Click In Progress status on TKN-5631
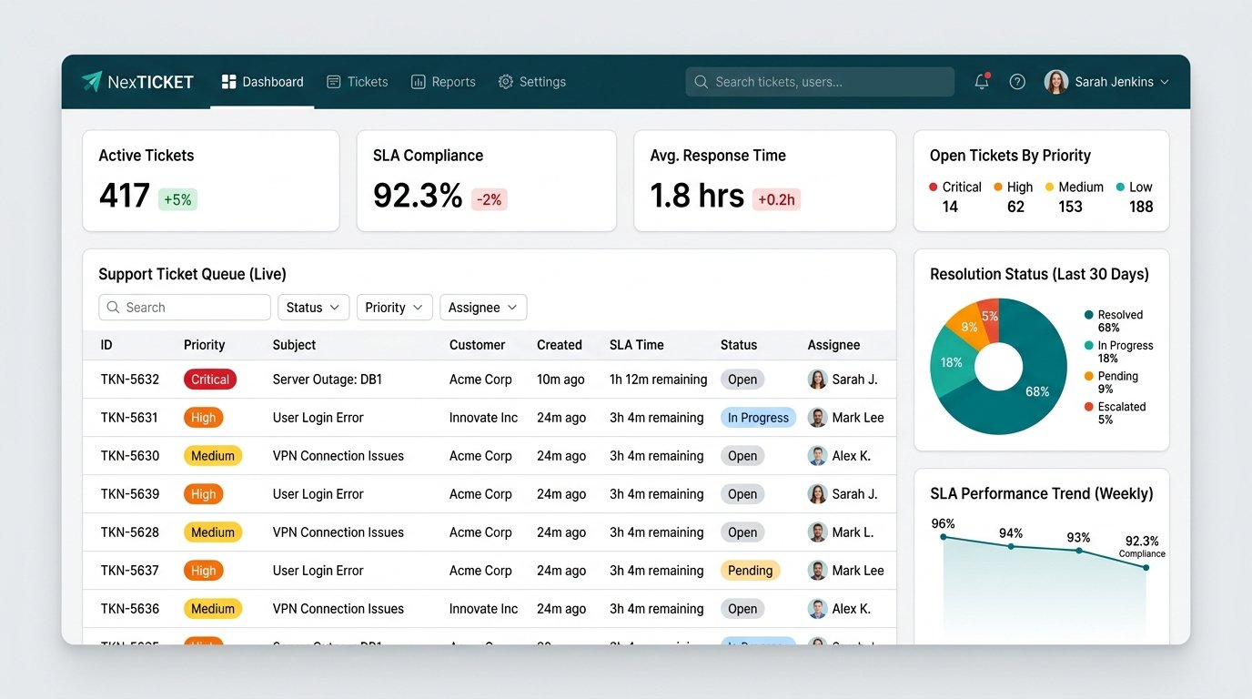This screenshot has width=1252, height=699. (x=758, y=418)
